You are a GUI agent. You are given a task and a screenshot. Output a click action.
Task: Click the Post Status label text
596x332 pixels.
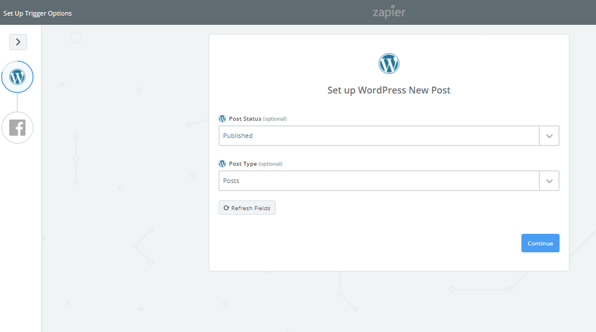click(x=245, y=118)
